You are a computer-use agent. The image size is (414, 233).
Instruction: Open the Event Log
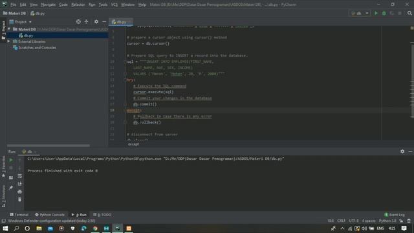click(x=395, y=215)
